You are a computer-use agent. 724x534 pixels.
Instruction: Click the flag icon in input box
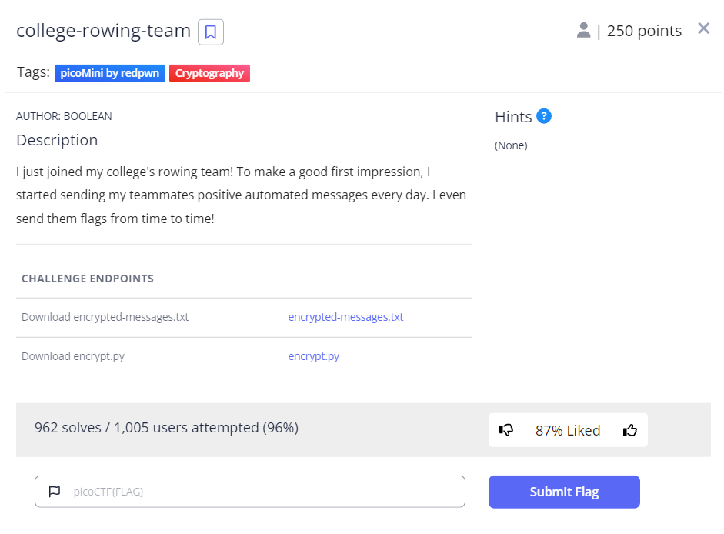pyautogui.click(x=55, y=492)
